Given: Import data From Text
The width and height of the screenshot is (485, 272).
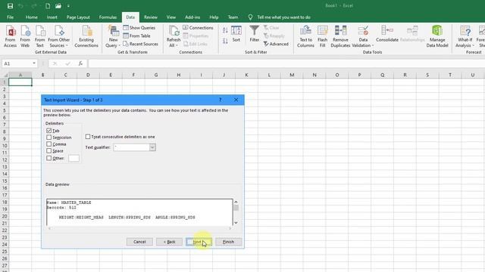Looking at the screenshot, I should tap(40, 36).
